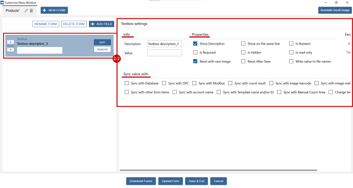Add a field with ADD FIELD
Image resolution: width=353 pixels, height=188 pixels.
(x=102, y=24)
